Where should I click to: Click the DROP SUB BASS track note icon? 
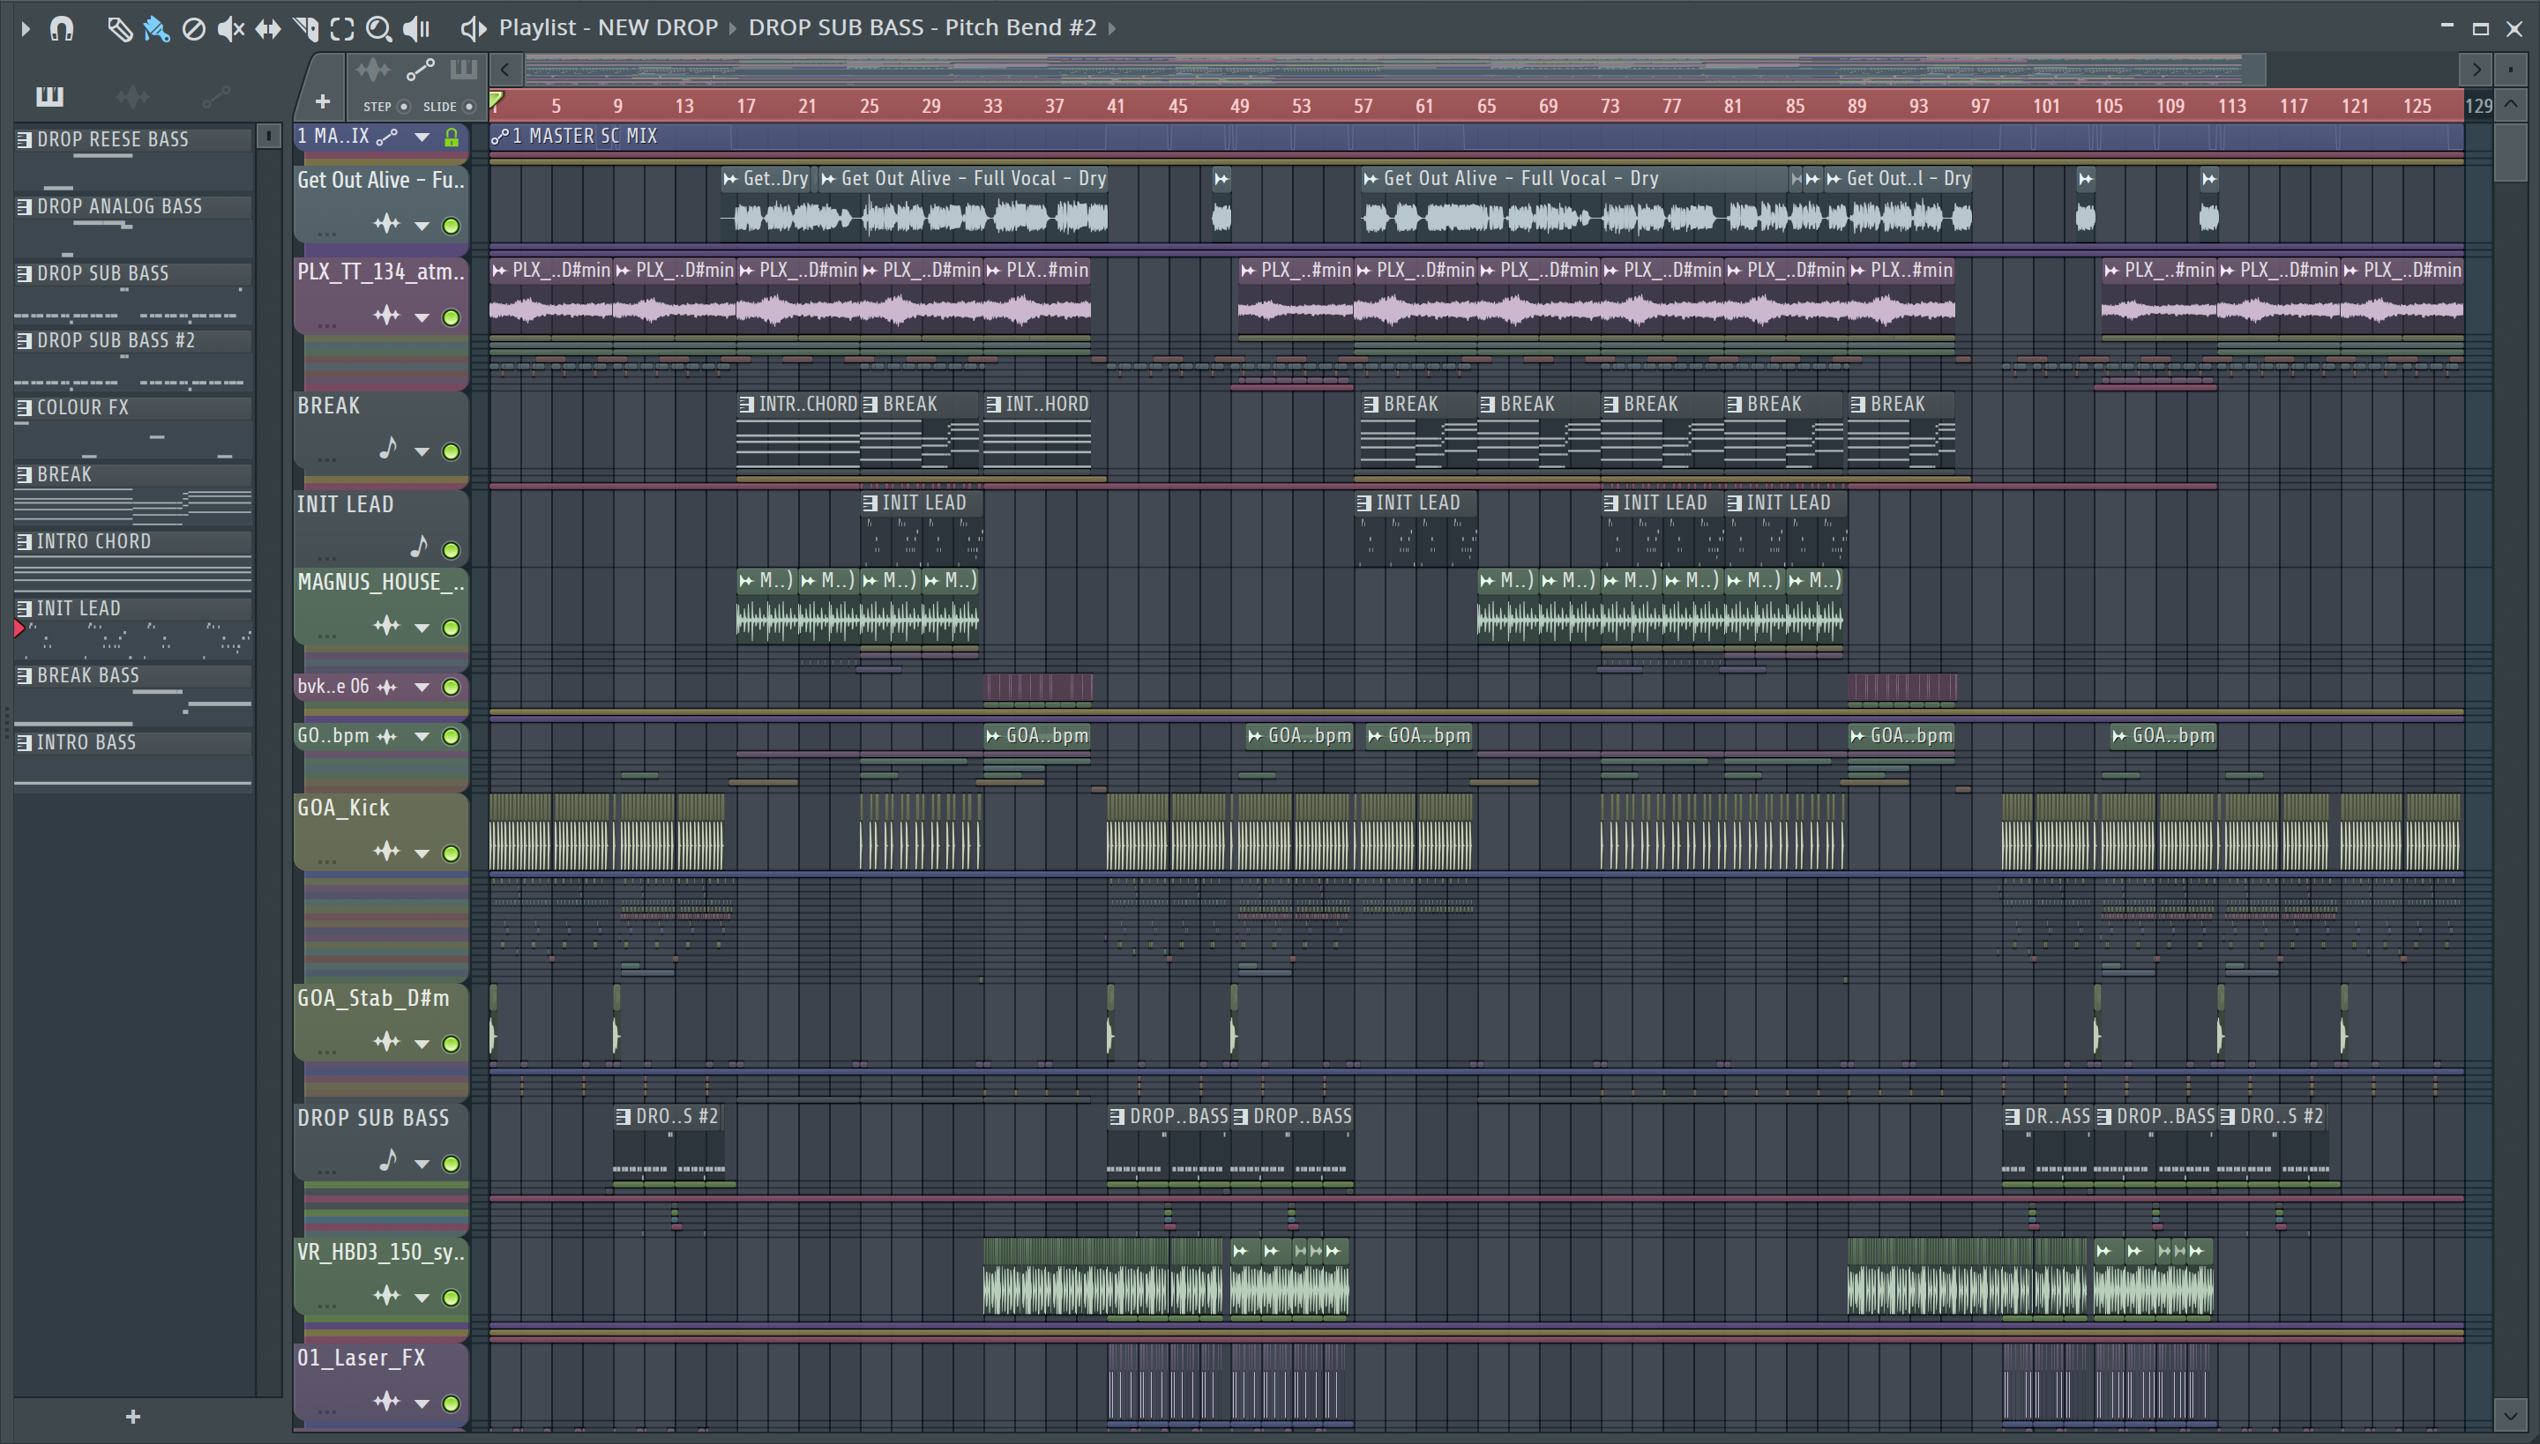[388, 1159]
